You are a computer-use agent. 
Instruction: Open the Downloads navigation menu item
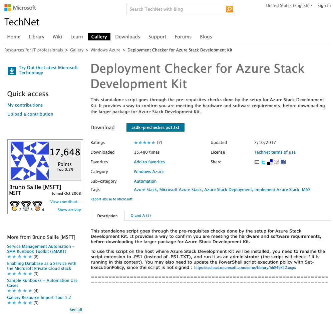(x=128, y=37)
